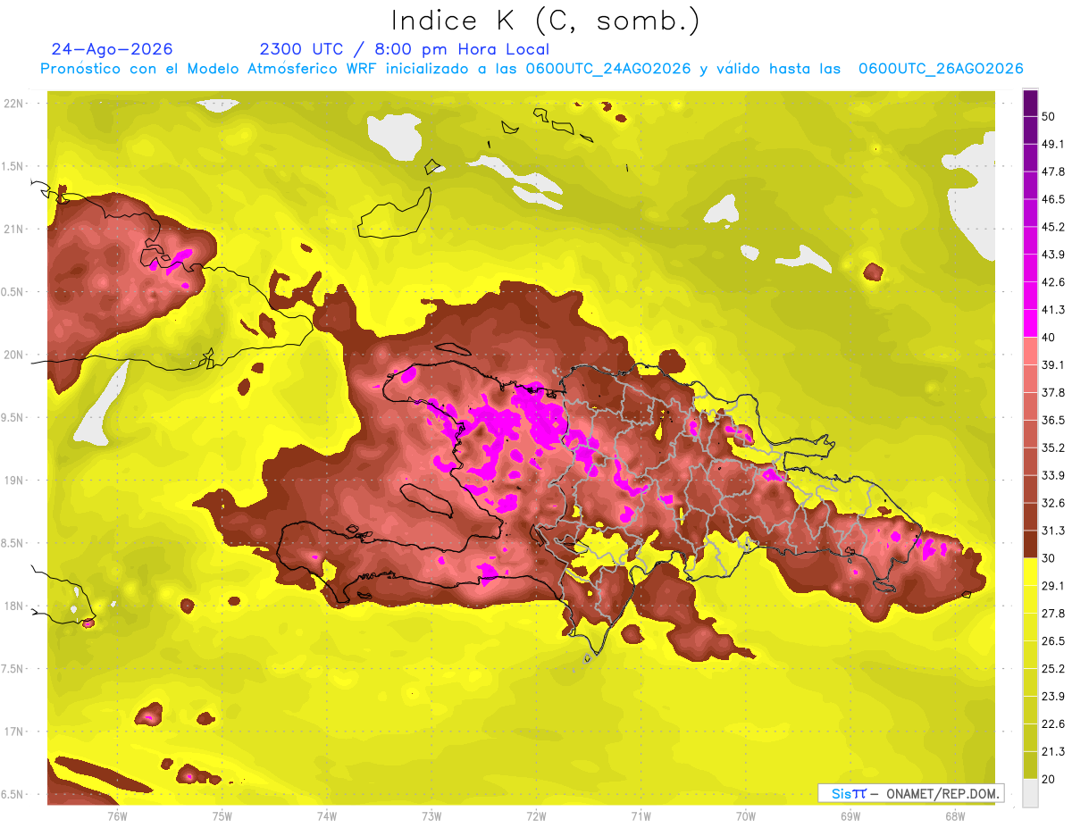
Task: Click the colorbar value 20 at the bottom
Action: tap(1050, 779)
